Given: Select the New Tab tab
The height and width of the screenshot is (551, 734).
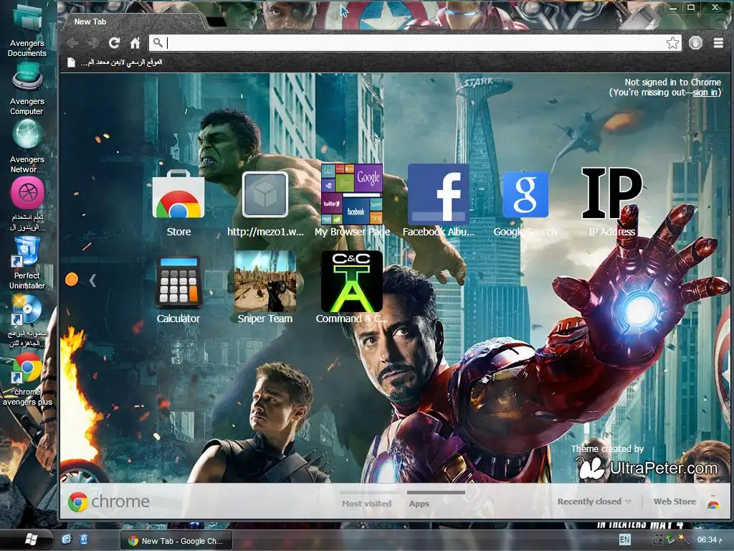Looking at the screenshot, I should [133, 22].
